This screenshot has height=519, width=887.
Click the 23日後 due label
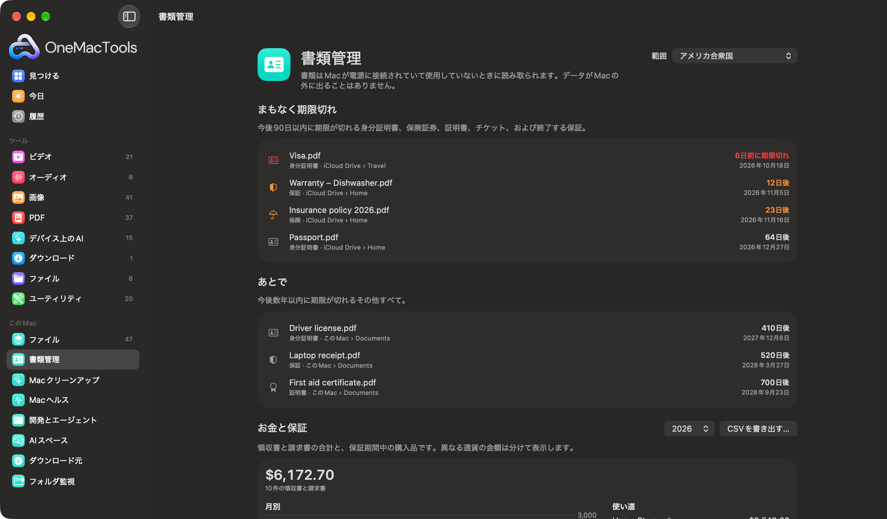pyautogui.click(x=777, y=210)
